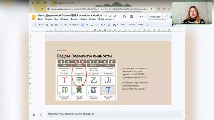Image resolution: width=214 pixels, height=120 pixels.
Task: Open the Google Slides home icon
Action: click(33, 17)
